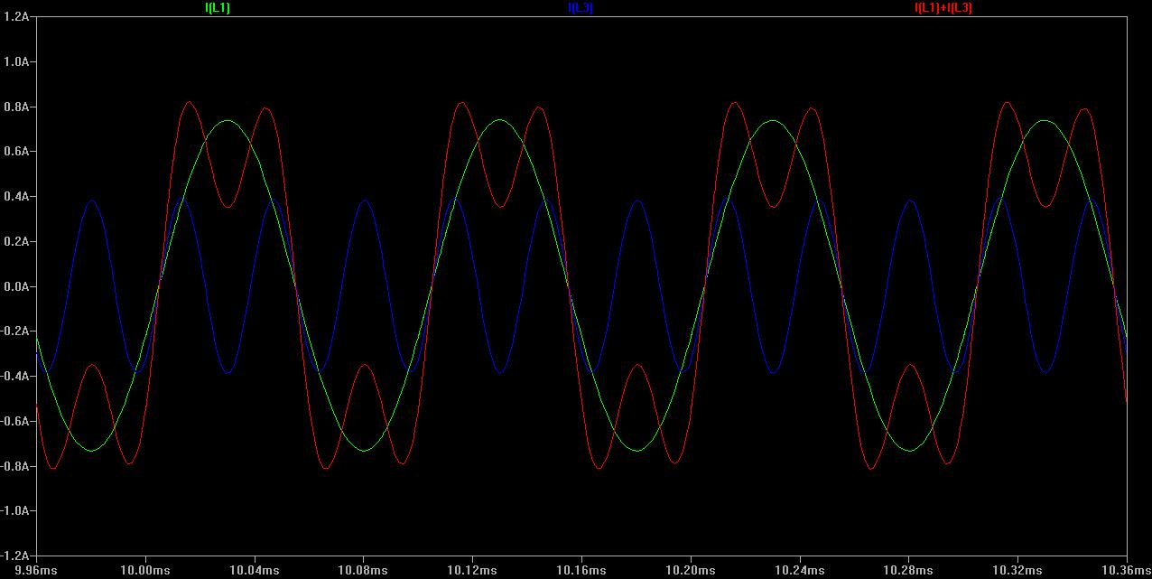The image size is (1152, 579).
Task: Click the 10.08ms time axis label
Action: coord(363,571)
